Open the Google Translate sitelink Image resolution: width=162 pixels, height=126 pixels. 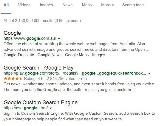19,55
